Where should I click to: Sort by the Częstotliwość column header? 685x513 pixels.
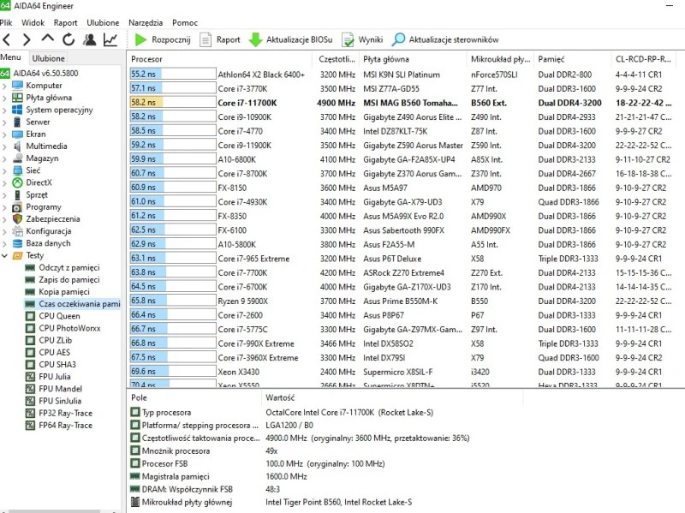[336, 59]
